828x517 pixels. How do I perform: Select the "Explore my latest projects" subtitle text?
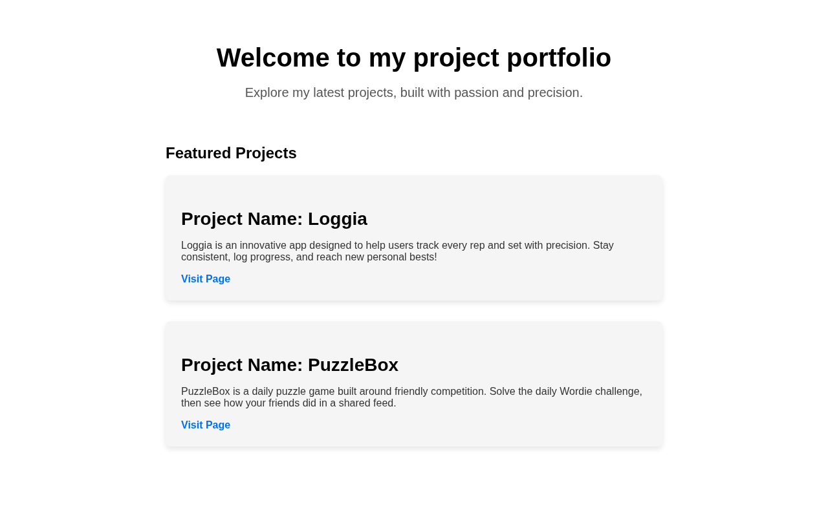coord(413,92)
